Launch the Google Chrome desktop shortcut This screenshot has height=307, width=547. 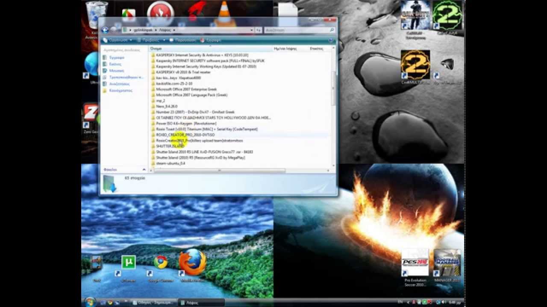(161, 262)
